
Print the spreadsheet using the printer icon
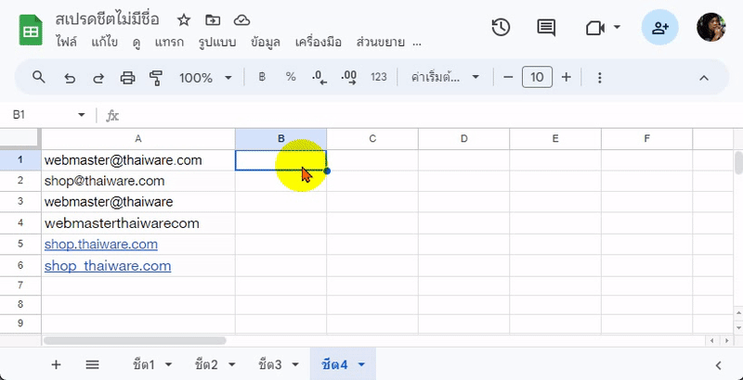click(x=128, y=78)
